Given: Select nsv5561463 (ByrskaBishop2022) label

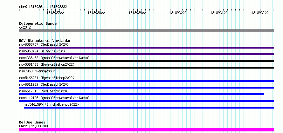Looking at the screenshot, I should [x=47, y=64].
